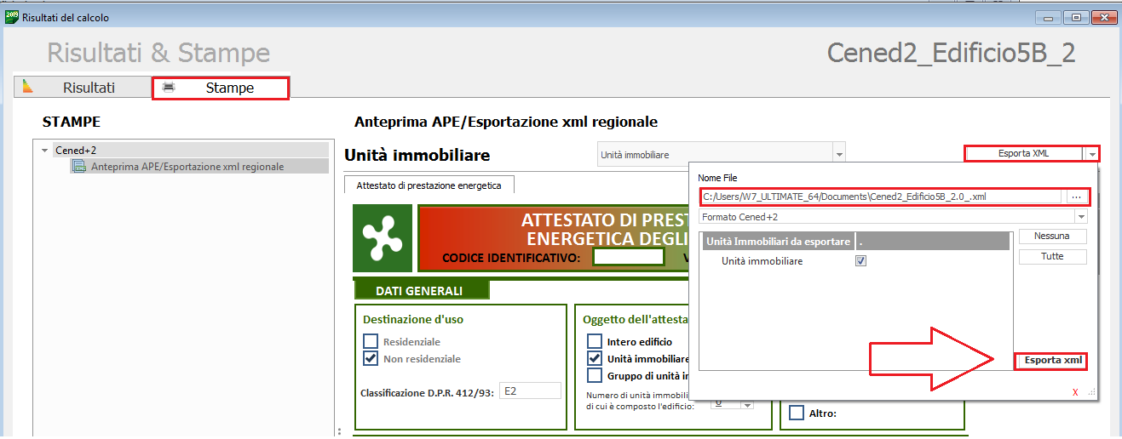The width and height of the screenshot is (1122, 439).
Task: Click the Risultati chart icon
Action: pos(28,87)
